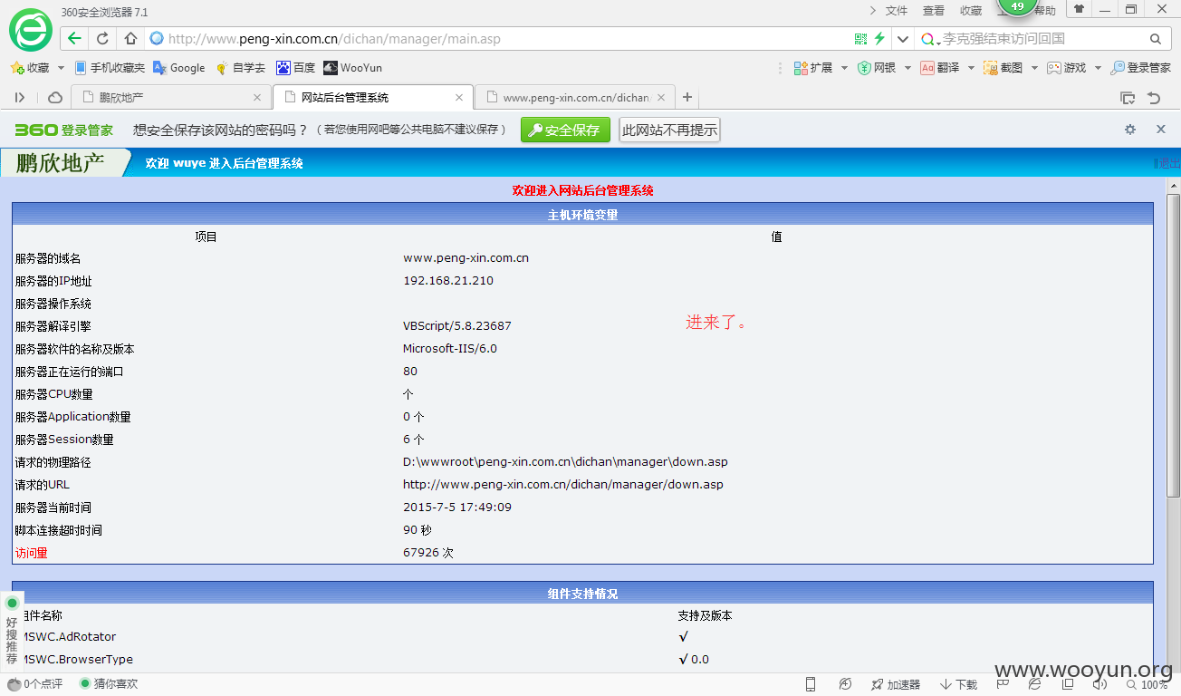Click the vertical scrollbar up arrow
The height and width of the screenshot is (696, 1181).
pyautogui.click(x=1173, y=185)
